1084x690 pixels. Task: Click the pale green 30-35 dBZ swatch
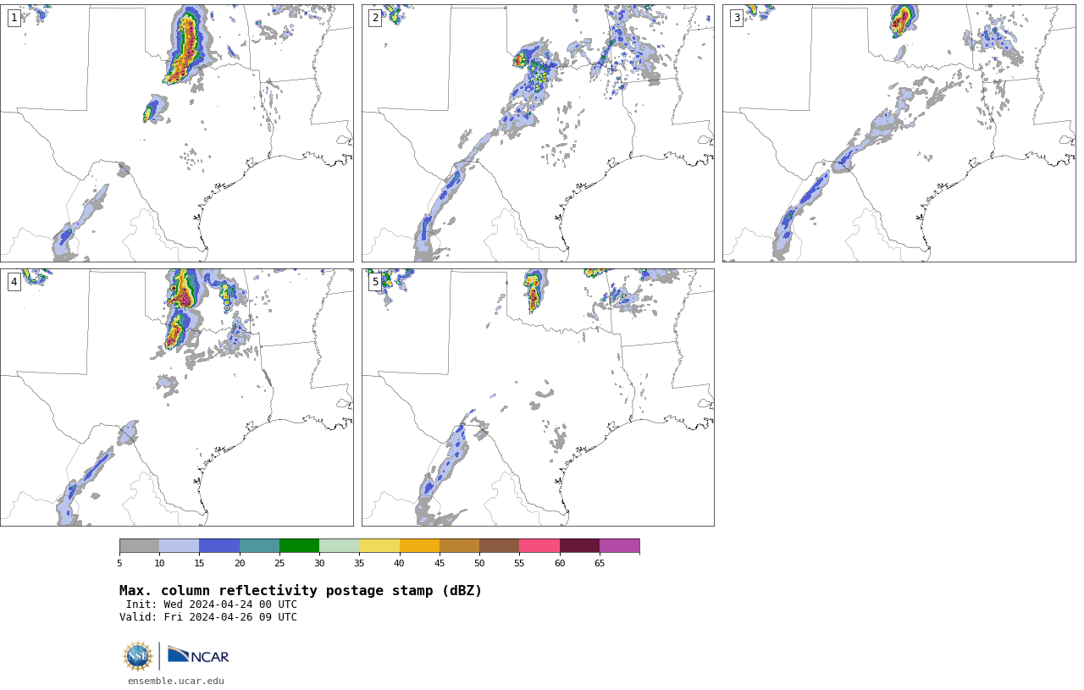[x=339, y=545]
